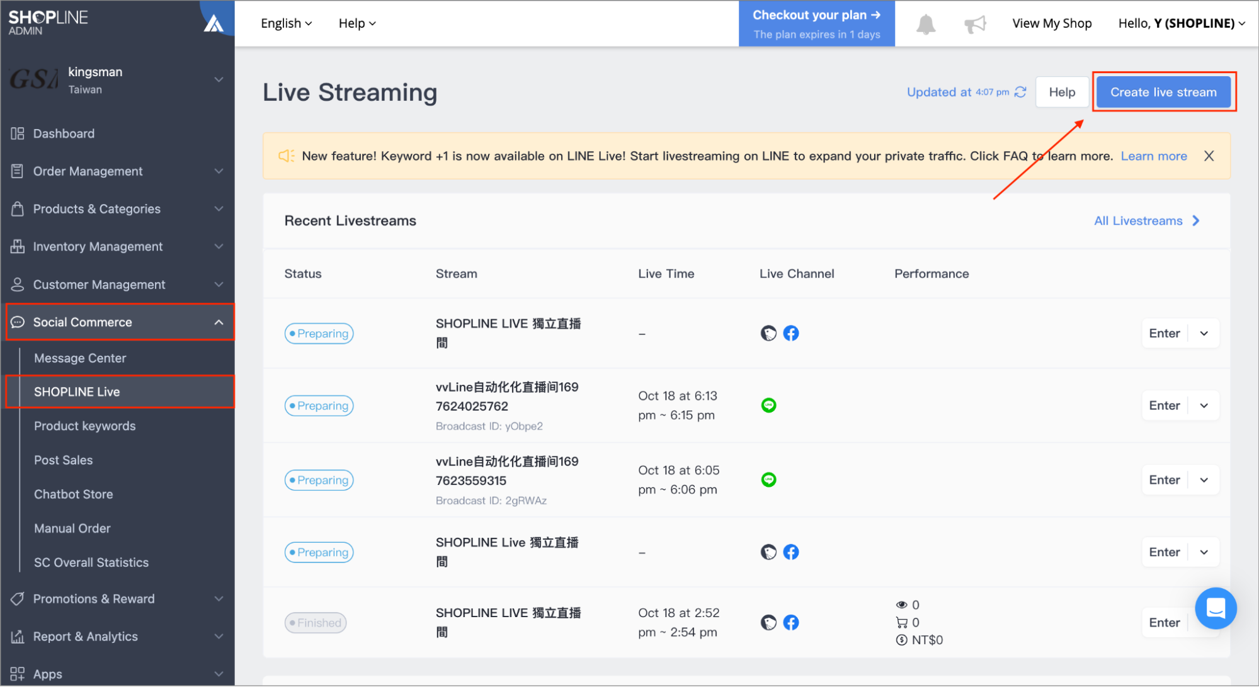Click the Live Time column header
1259x687 pixels.
pyautogui.click(x=666, y=274)
